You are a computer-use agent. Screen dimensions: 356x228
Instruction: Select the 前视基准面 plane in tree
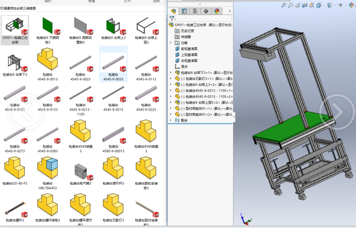point(186,49)
